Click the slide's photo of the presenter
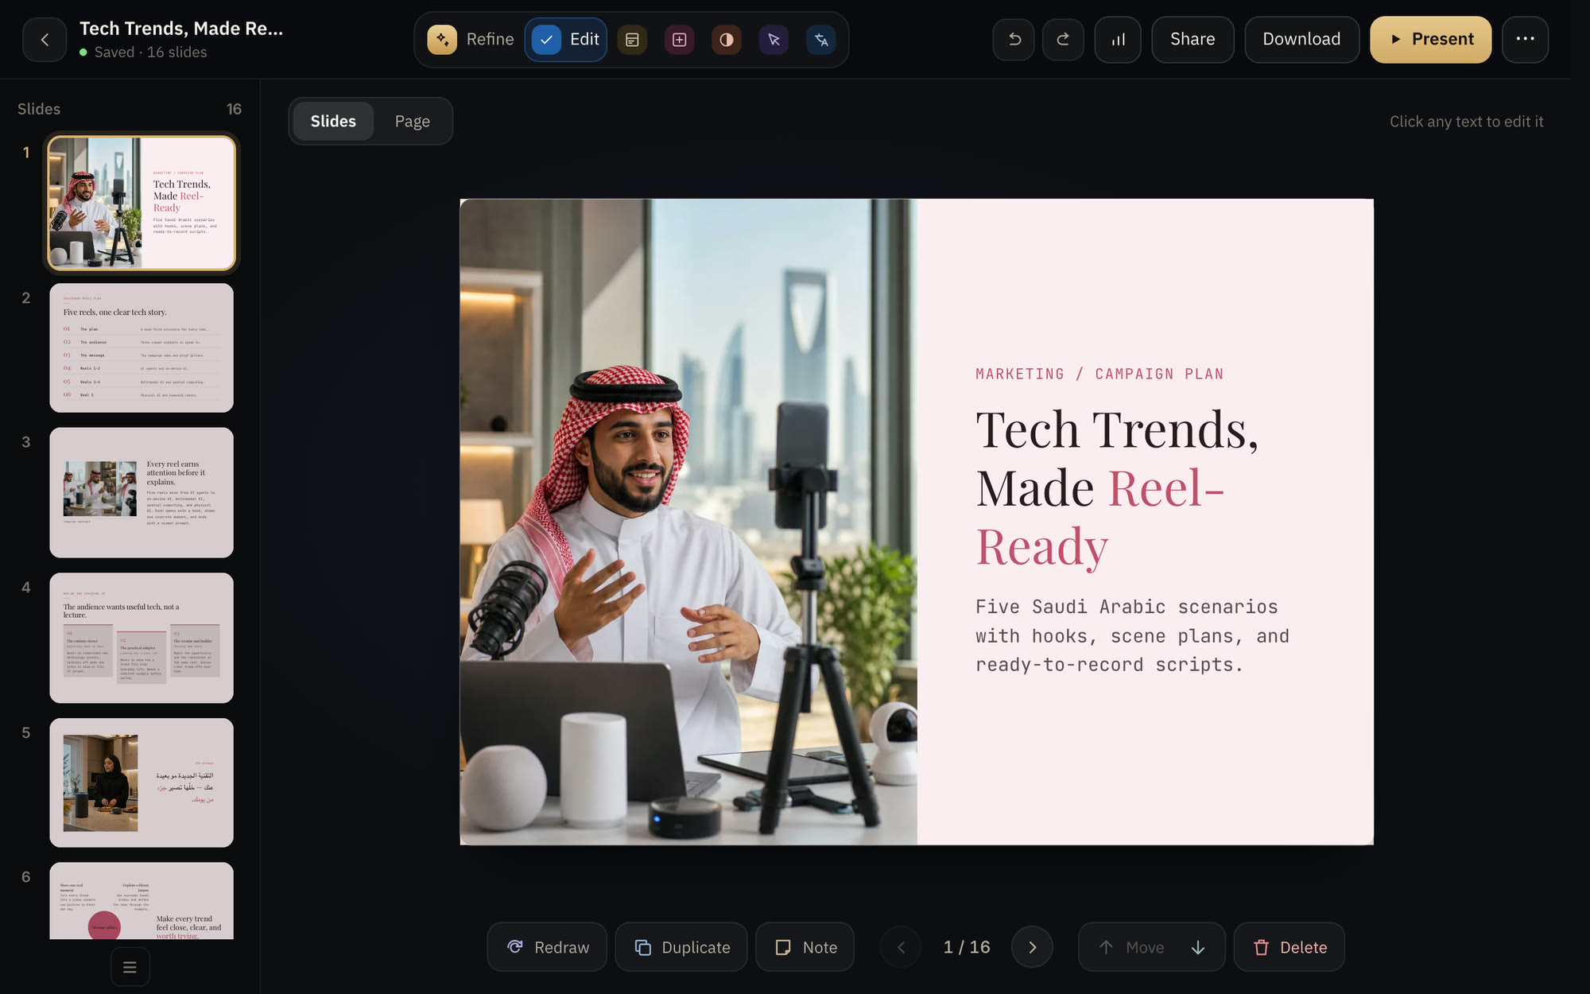 click(x=688, y=522)
